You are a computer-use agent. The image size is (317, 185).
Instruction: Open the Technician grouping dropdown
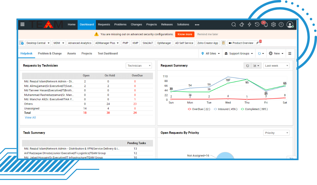click(139, 65)
